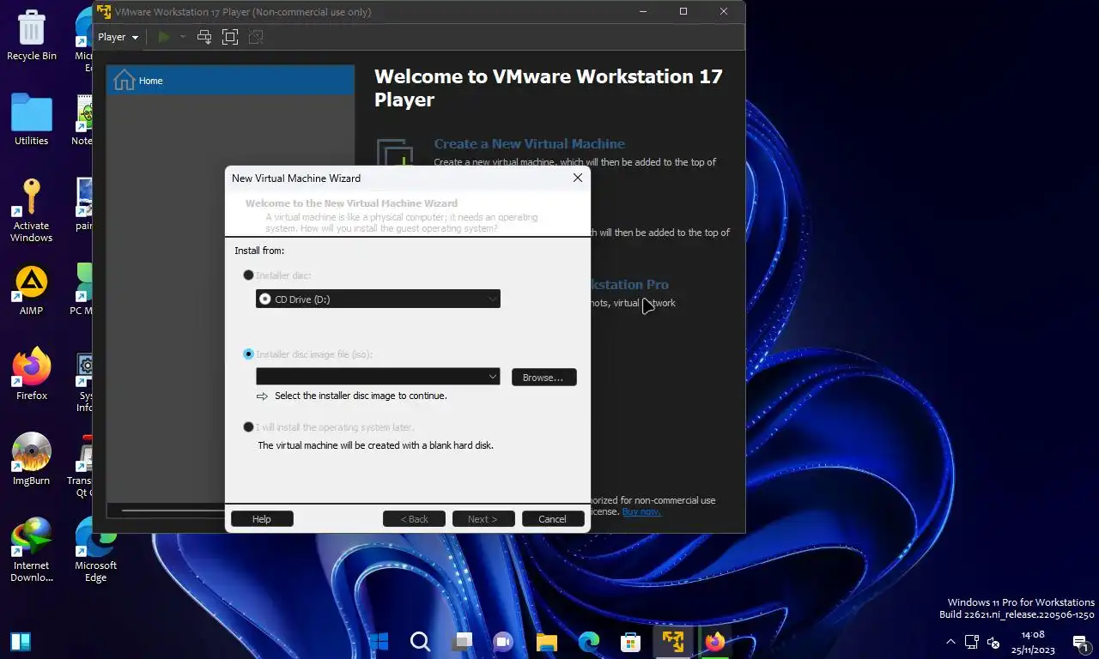Launch ImgBurn desktop shortcut
The height and width of the screenshot is (659, 1099).
[32, 459]
